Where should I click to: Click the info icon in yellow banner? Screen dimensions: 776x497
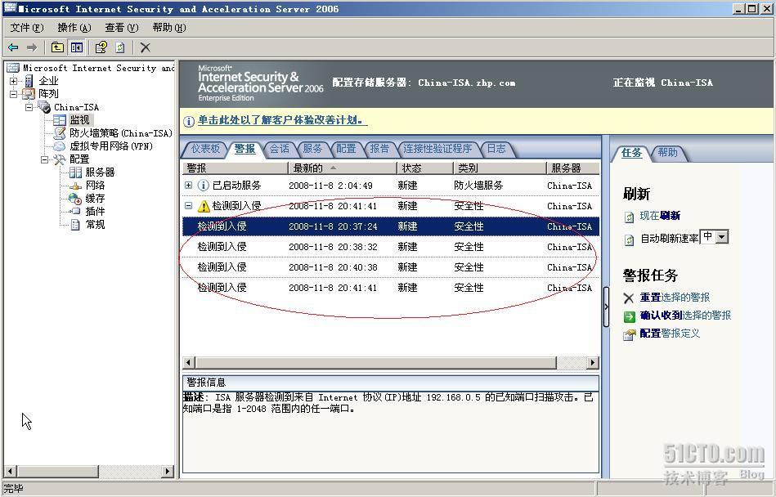click(189, 121)
